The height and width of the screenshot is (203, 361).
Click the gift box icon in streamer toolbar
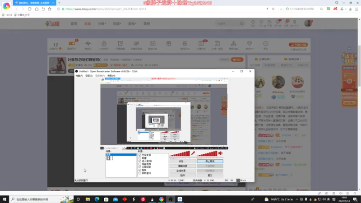169,43
